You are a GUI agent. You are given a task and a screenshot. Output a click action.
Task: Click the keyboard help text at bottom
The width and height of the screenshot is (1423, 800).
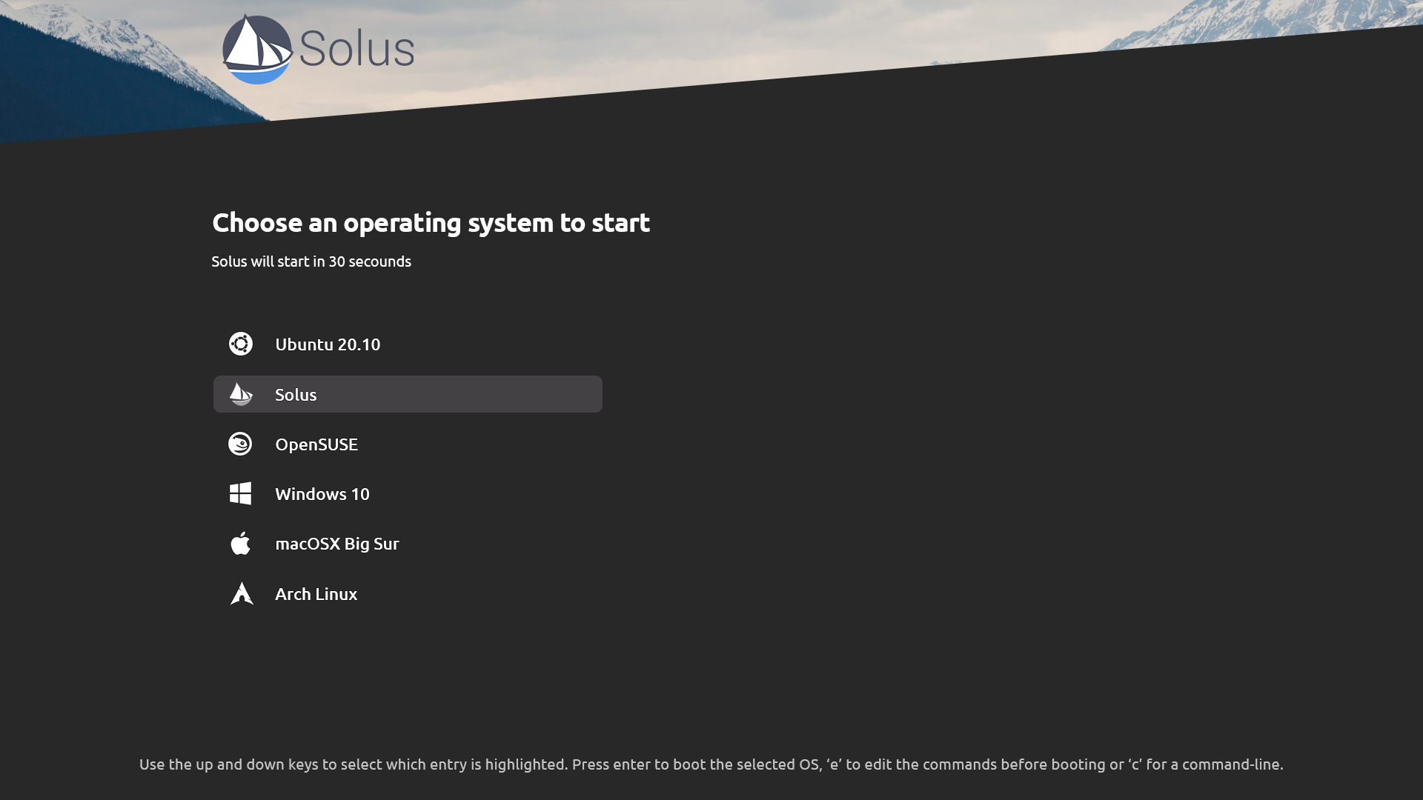point(711,764)
